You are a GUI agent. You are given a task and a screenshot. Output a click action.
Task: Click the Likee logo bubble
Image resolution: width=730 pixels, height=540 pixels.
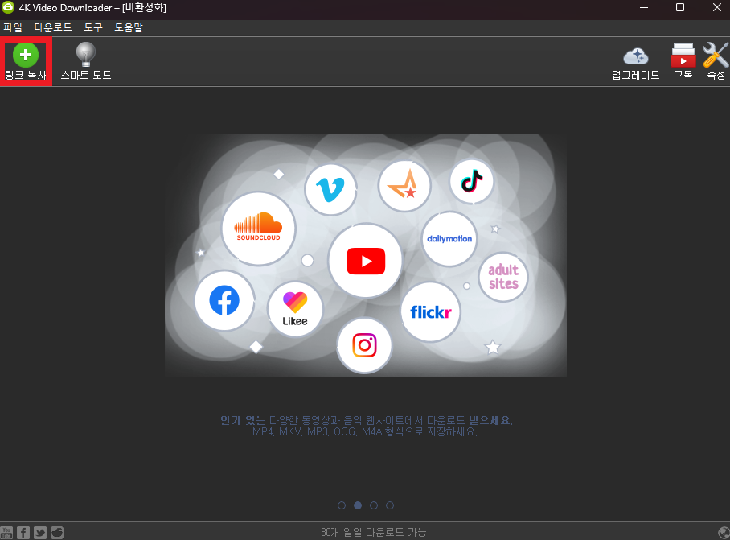295,309
